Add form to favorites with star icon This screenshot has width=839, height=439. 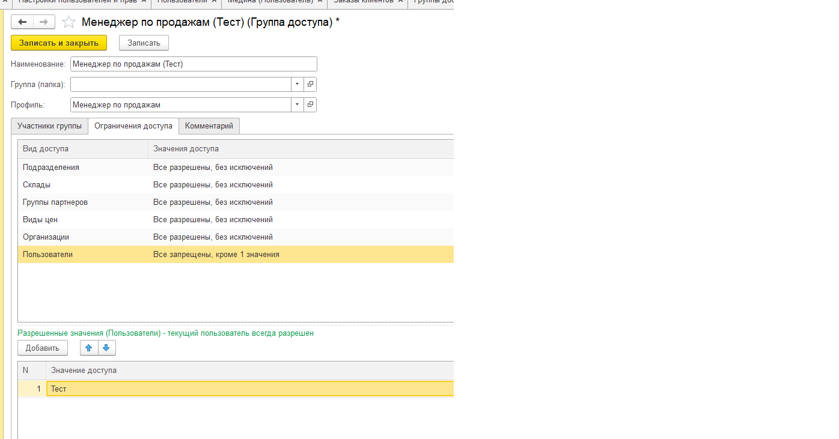click(x=69, y=23)
